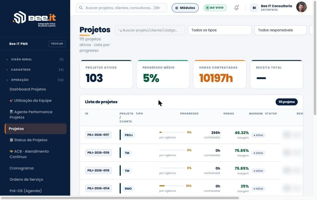Viewport: 317px width, 200px height.
Task: Sort by MARGEM column header
Action: point(256,113)
